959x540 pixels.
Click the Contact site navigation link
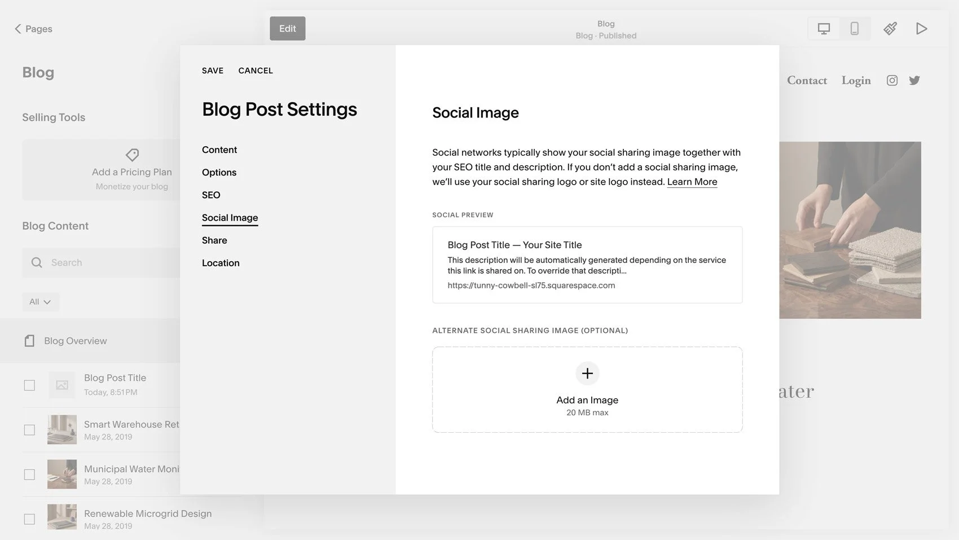point(807,80)
